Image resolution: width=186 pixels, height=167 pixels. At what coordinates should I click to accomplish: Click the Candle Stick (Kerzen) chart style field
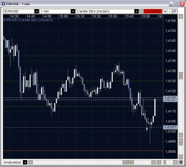(x=105, y=11)
